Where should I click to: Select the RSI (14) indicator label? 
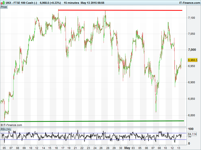point(6,129)
